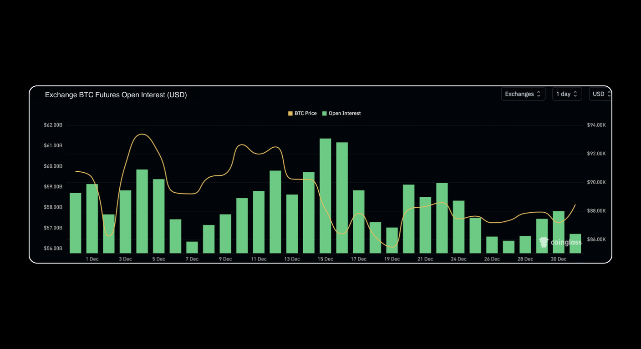Toggle the BTC Price series visibility

tap(303, 113)
